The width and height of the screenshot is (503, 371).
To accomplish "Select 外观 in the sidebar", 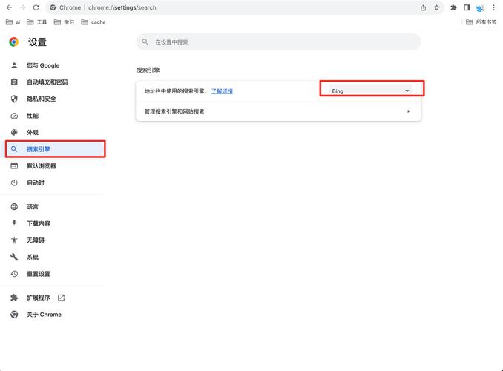I will (33, 133).
